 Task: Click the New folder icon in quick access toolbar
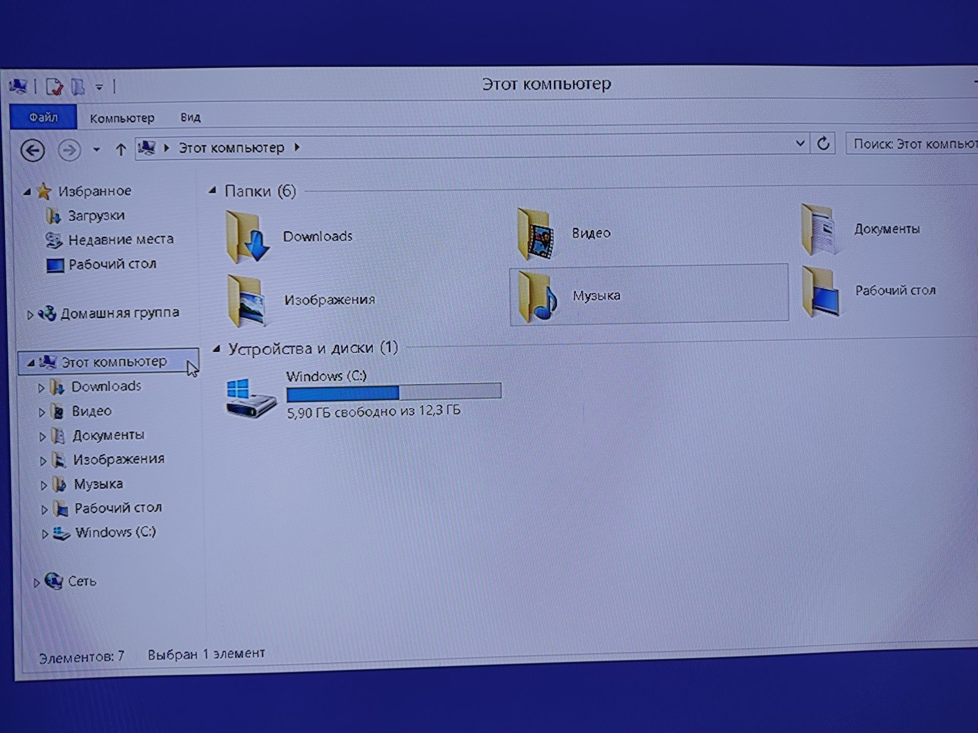tap(78, 87)
